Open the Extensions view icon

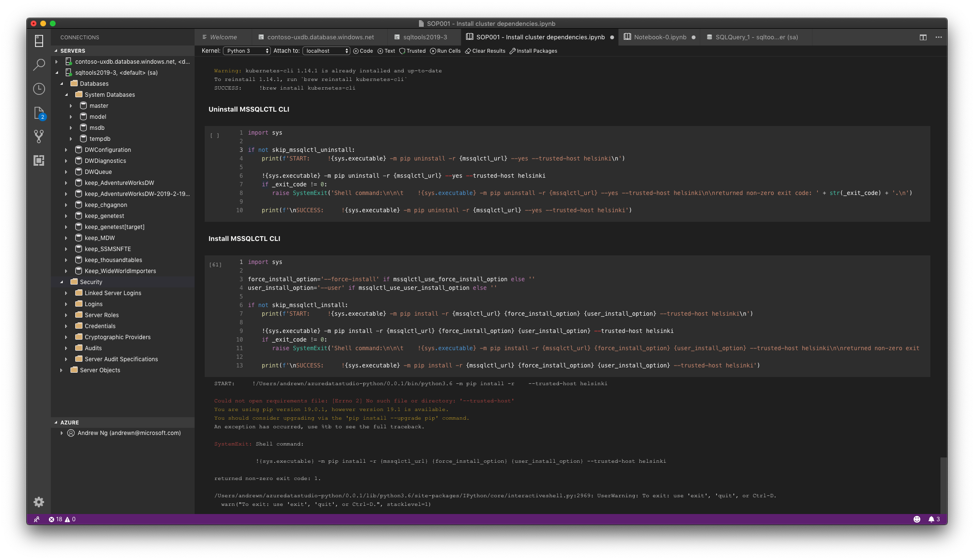coord(39,160)
